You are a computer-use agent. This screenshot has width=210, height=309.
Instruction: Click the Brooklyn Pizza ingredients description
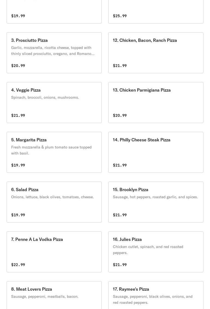pos(155,197)
